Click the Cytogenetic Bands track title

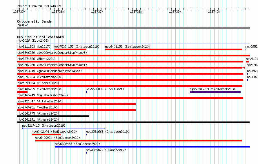(x=34, y=21)
